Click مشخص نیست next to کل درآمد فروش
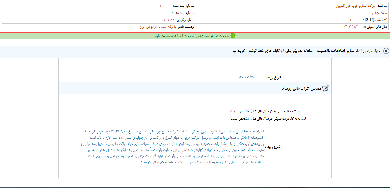The height and width of the screenshot is (188, 390). [x=239, y=119]
